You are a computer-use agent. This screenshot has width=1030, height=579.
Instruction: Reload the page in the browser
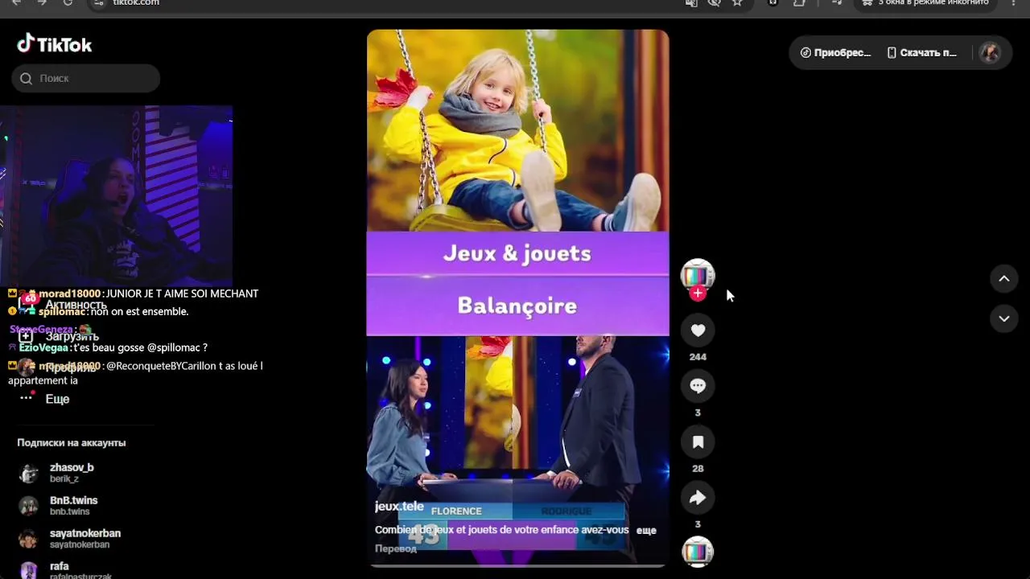click(x=68, y=3)
